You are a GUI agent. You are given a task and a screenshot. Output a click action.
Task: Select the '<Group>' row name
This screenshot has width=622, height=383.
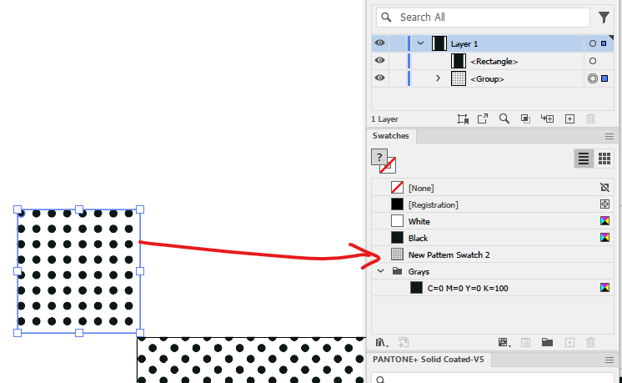[x=487, y=78]
